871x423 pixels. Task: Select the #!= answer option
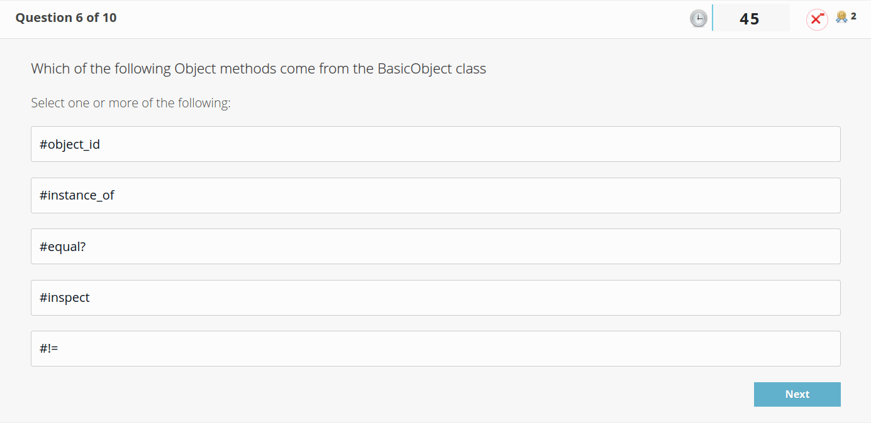pos(435,348)
